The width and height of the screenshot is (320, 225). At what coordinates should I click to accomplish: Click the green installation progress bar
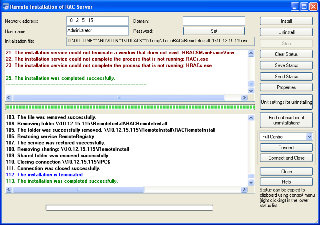tap(130, 107)
